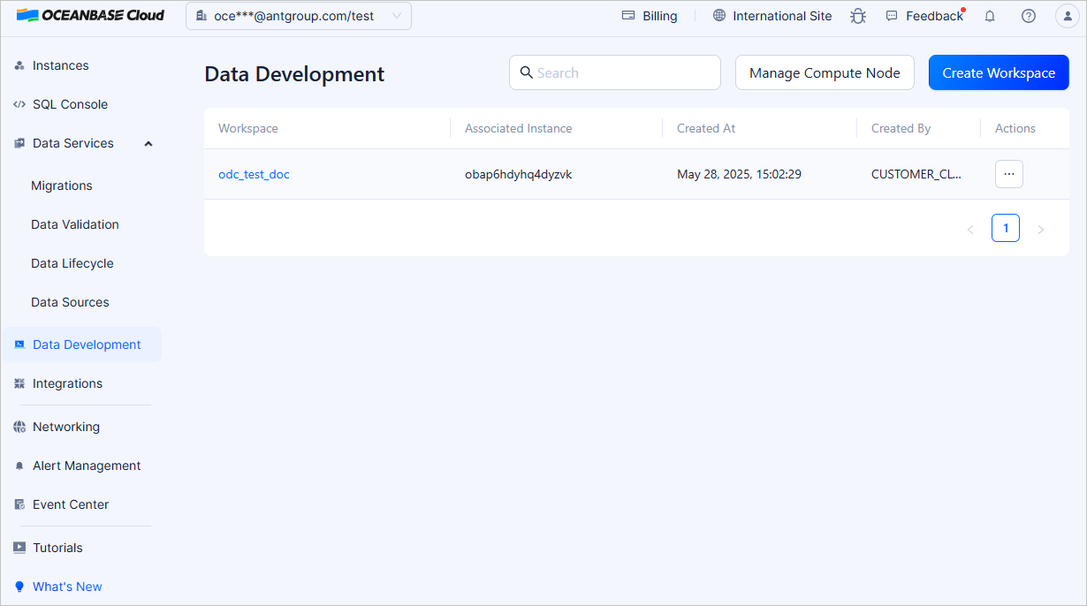Go to SQL Console in sidebar
The width and height of the screenshot is (1087, 606).
[x=70, y=104]
